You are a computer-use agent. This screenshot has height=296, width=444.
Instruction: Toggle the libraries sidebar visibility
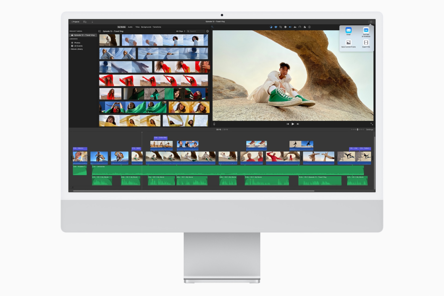pos(99,31)
